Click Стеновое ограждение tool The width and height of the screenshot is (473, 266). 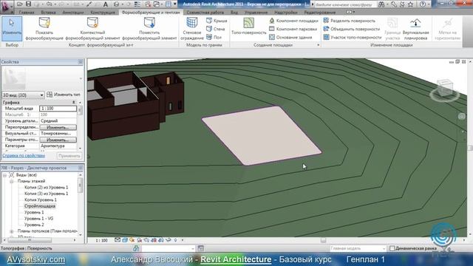(192, 29)
